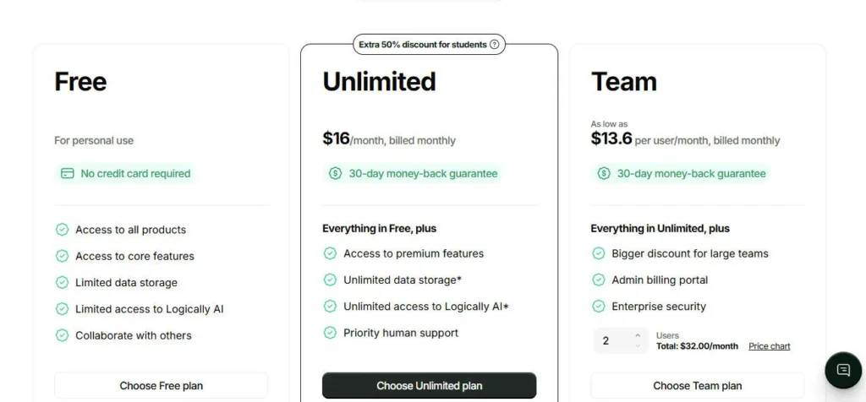Open the Price chart link
The height and width of the screenshot is (402, 866).
pos(769,346)
